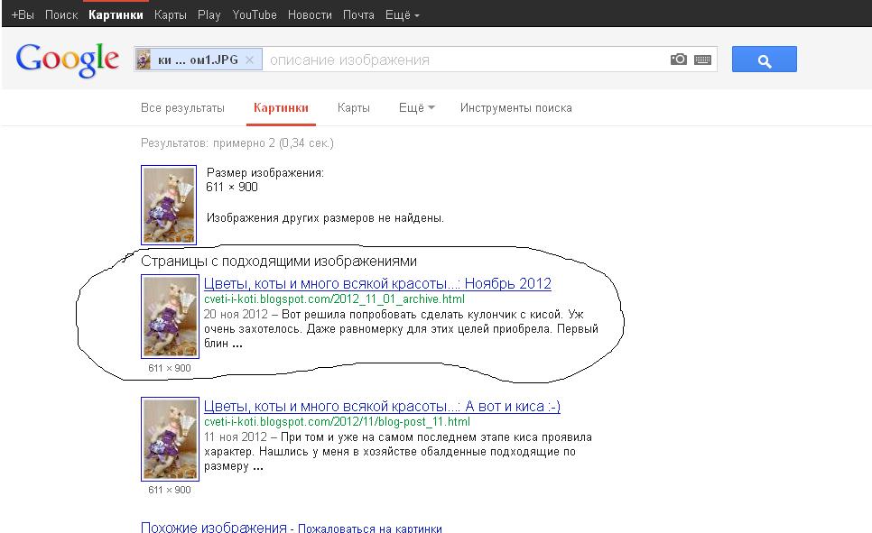Open 'Инструменты поиска'
This screenshot has width=872, height=533.
click(515, 108)
